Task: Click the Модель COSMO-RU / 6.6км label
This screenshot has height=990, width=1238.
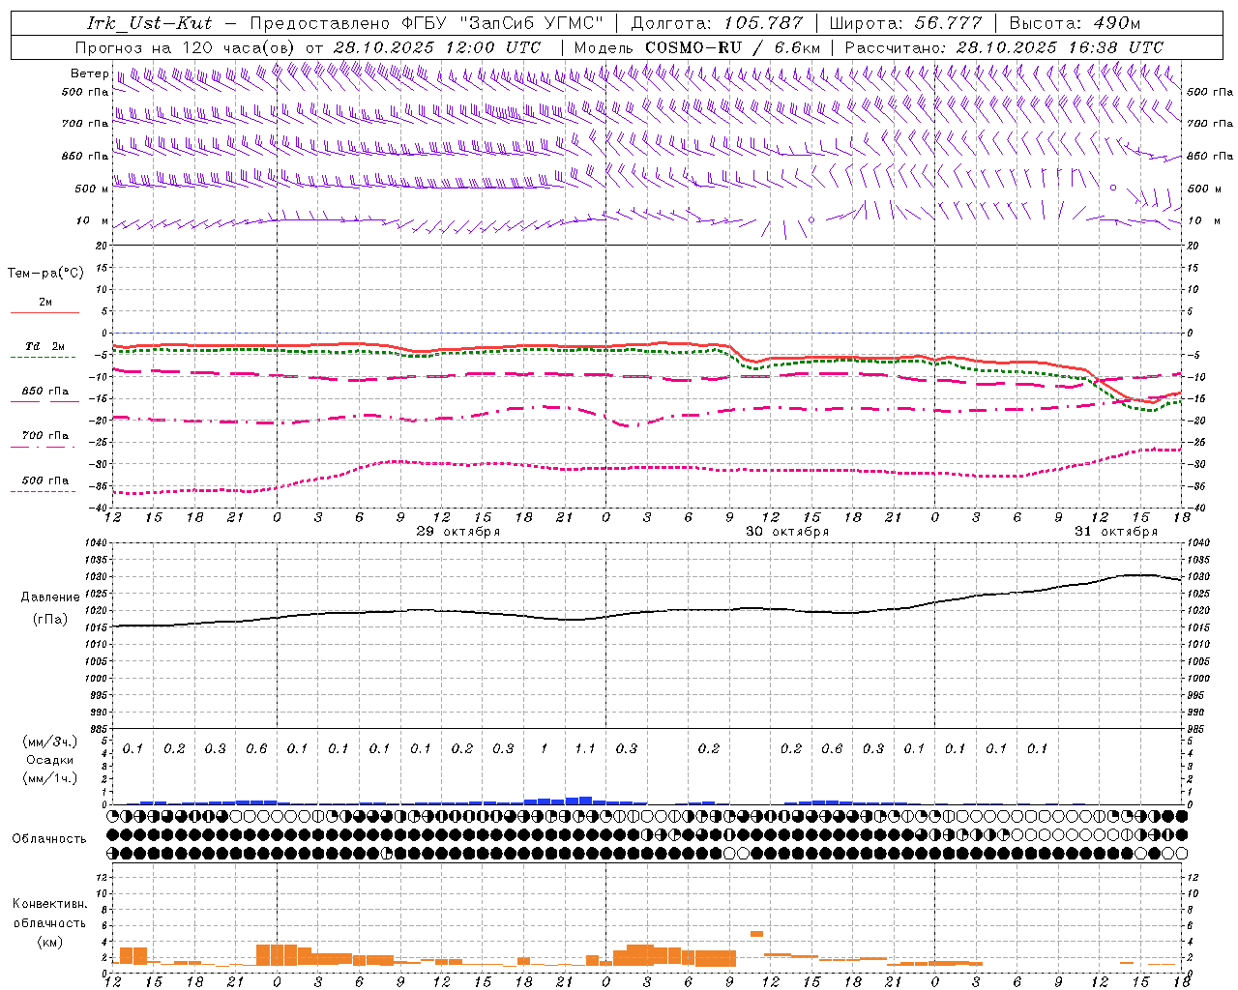Action: click(x=697, y=47)
